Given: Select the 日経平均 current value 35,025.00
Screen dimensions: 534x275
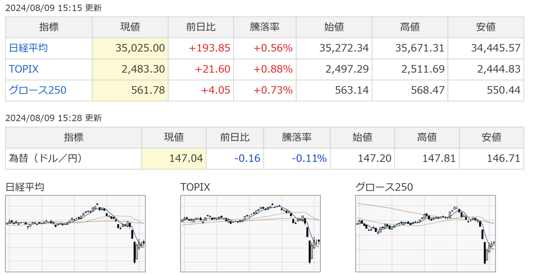Looking at the screenshot, I should (139, 48).
